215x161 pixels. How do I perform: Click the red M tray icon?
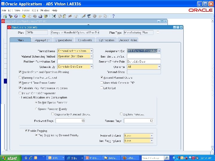193,158
